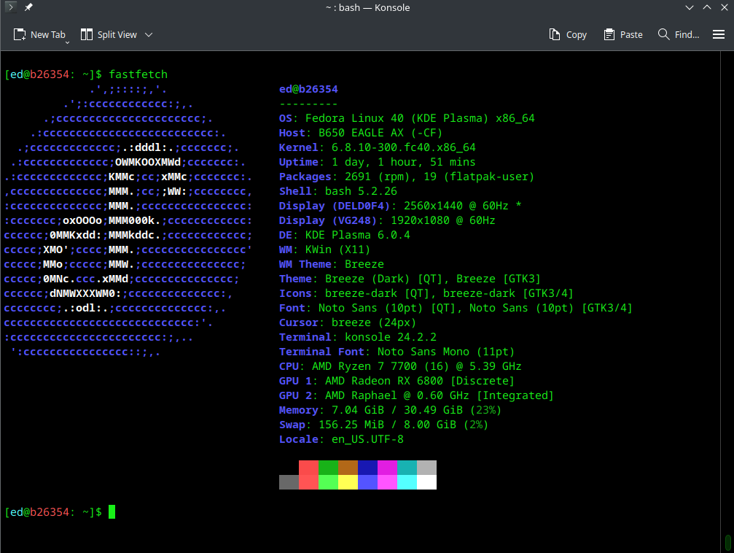
Task: Click the green cursor at the prompt
Action: click(x=112, y=511)
